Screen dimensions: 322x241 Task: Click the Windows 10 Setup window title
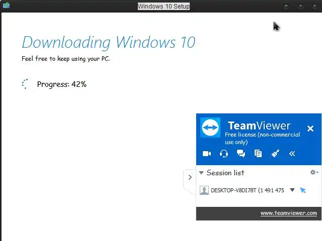pos(164,7)
